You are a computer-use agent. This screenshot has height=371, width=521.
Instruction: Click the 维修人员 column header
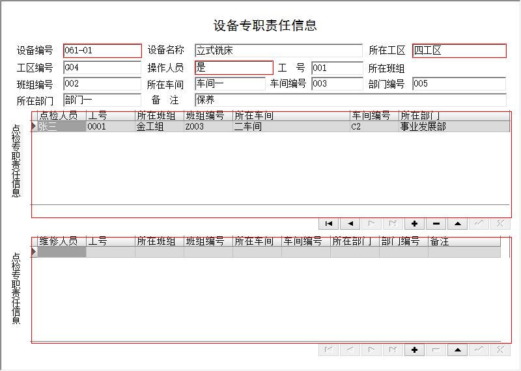click(61, 241)
